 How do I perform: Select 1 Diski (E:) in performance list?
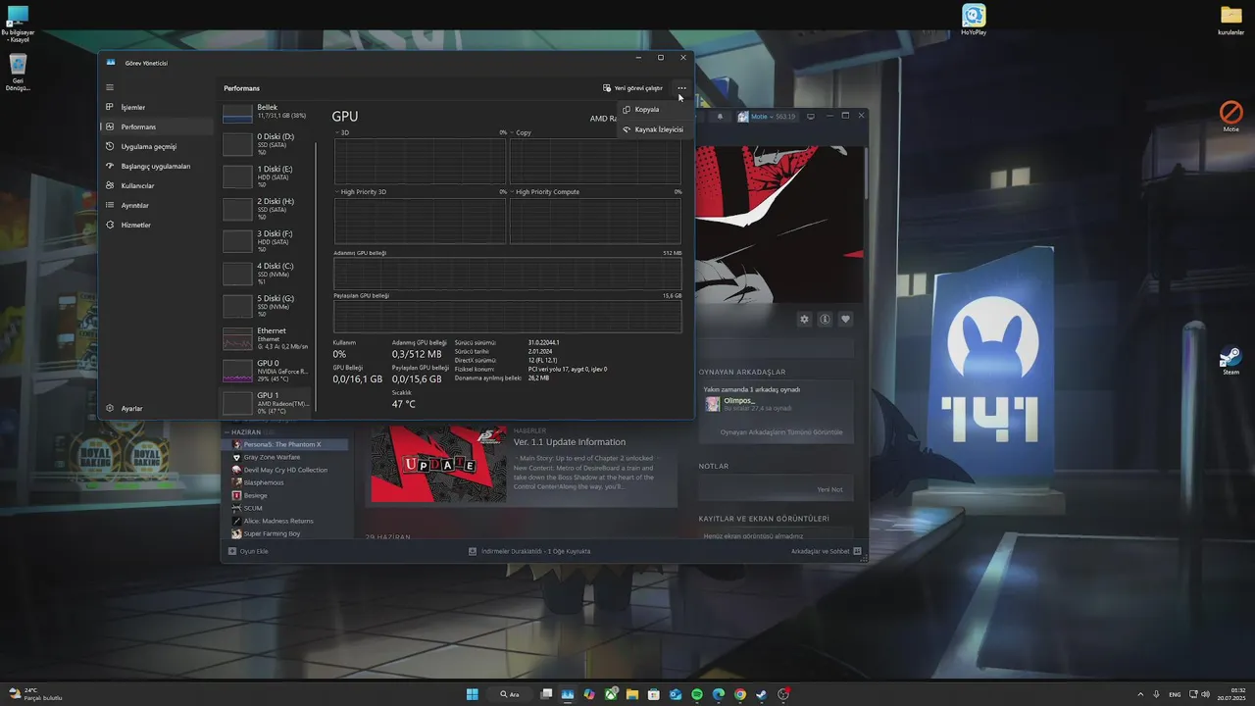[267, 176]
